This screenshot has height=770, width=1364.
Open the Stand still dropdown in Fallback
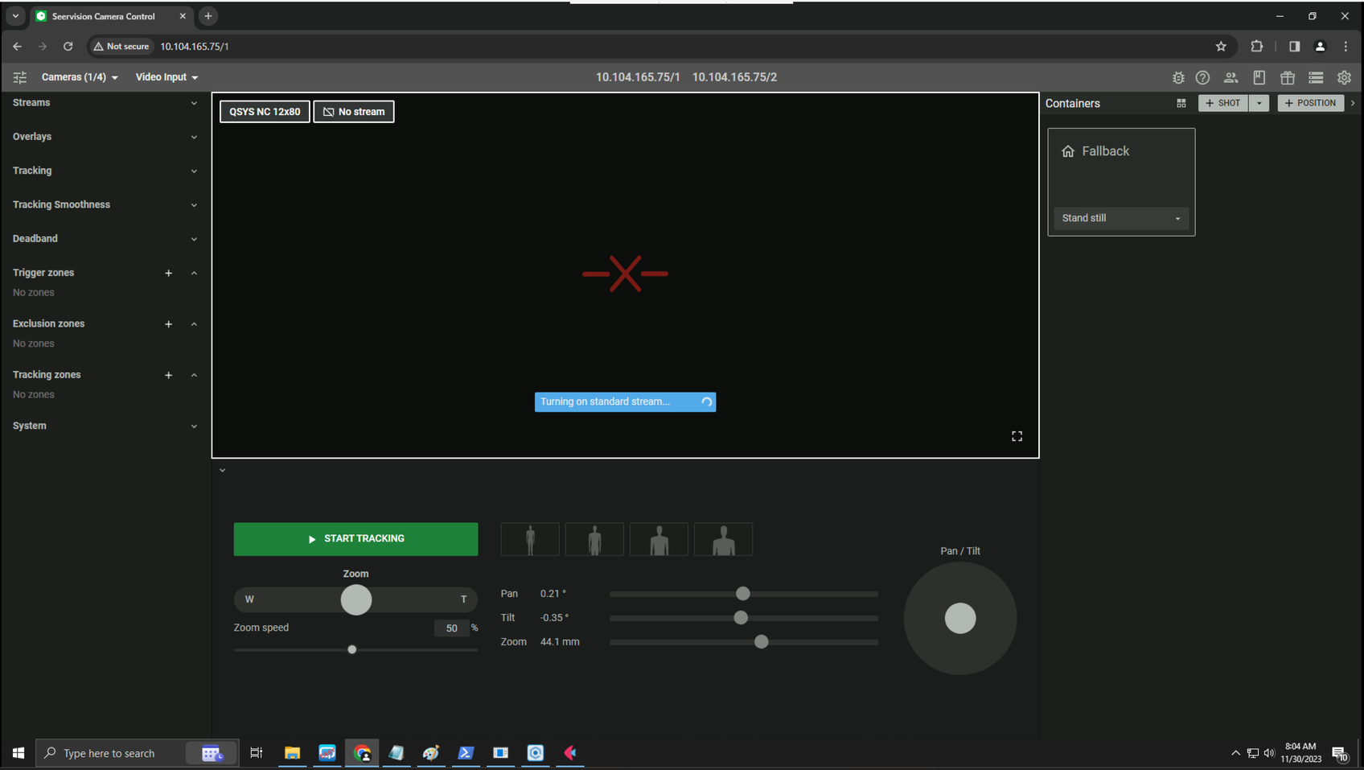point(1120,218)
